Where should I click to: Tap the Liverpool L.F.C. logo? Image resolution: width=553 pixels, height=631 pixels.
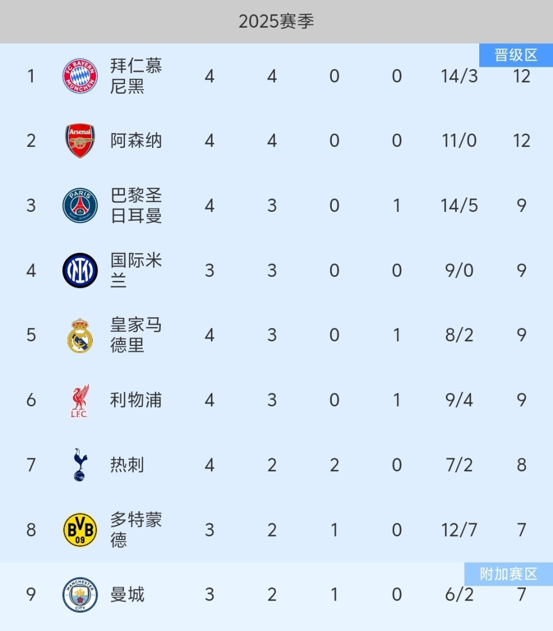[x=80, y=401]
